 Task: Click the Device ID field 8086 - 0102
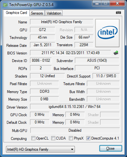[x=41, y=60]
